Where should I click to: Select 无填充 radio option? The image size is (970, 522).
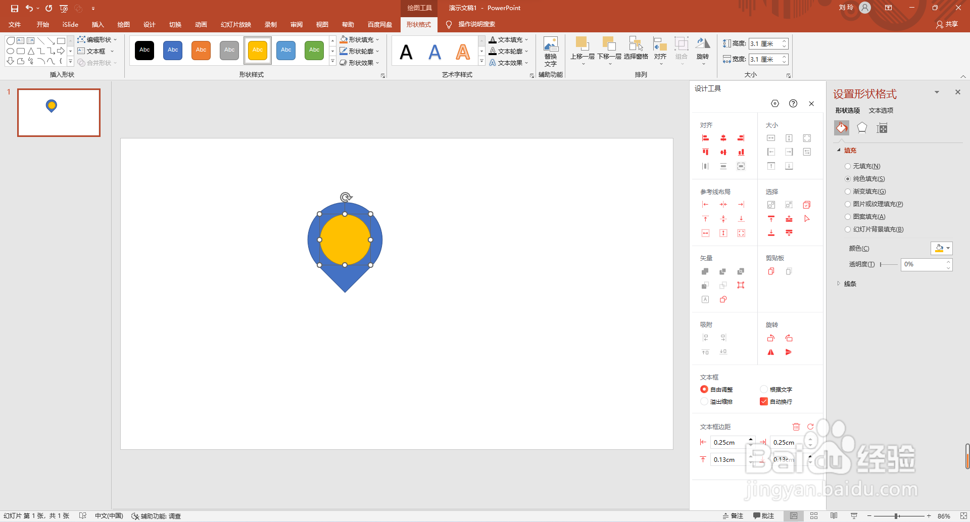click(x=862, y=166)
